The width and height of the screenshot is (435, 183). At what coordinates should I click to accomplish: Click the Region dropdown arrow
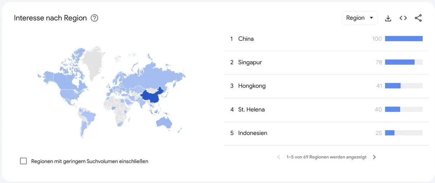tap(371, 18)
